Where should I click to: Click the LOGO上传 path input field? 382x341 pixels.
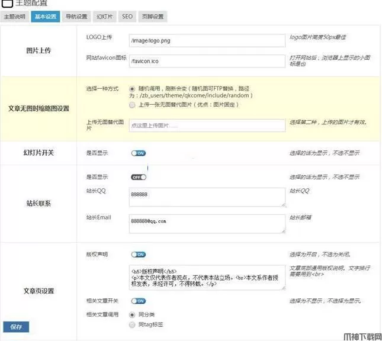tap(207, 41)
